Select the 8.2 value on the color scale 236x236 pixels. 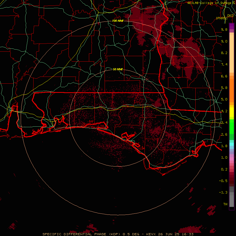point(224,53)
